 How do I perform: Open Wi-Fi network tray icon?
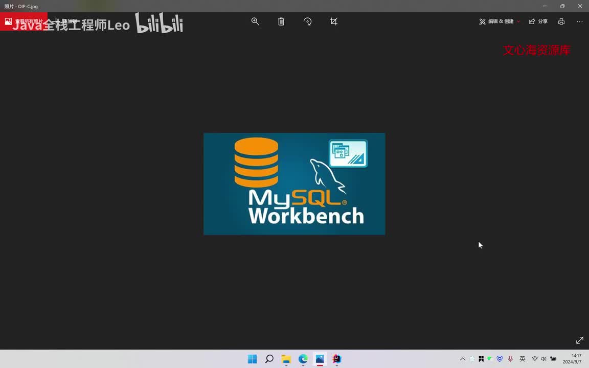point(534,359)
